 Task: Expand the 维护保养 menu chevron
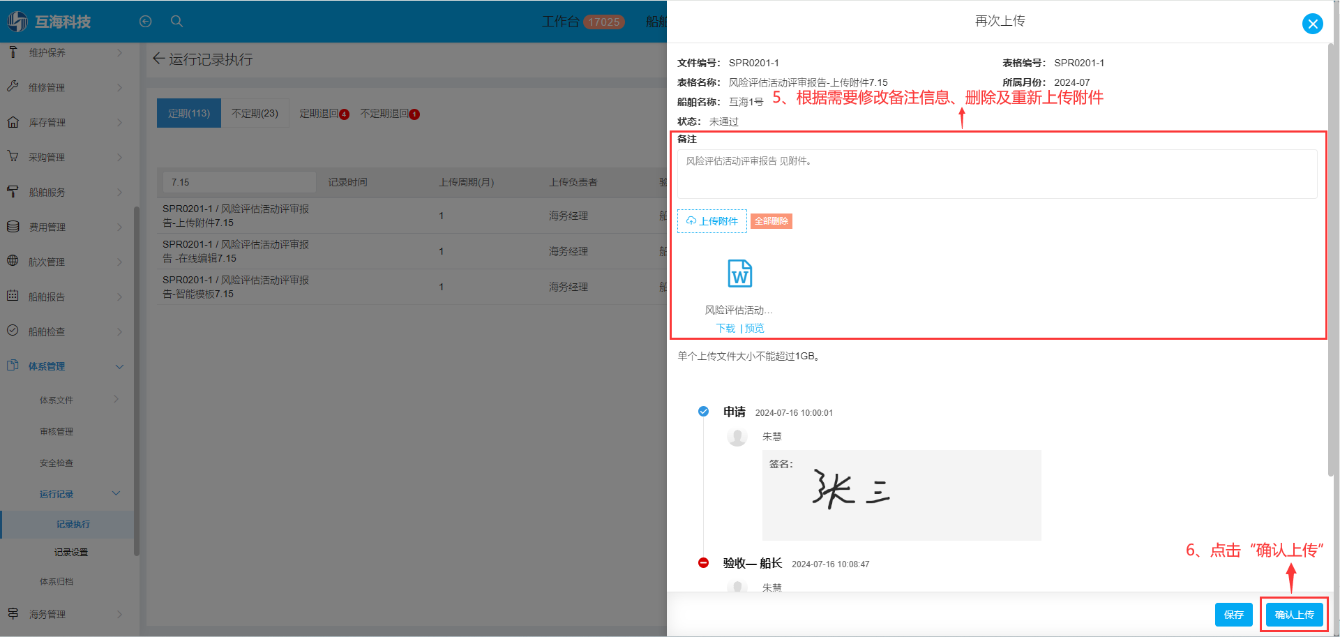pos(119,52)
